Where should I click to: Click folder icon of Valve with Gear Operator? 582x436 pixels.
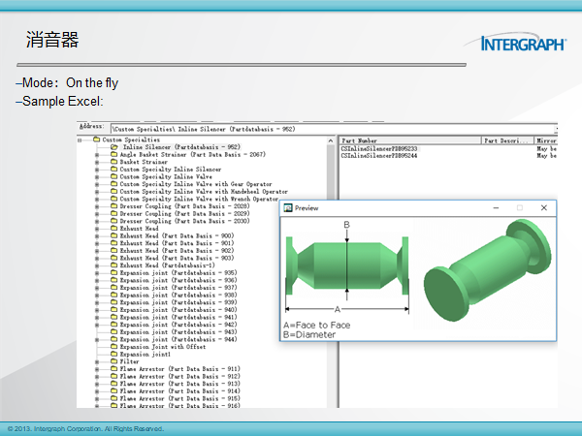113,184
